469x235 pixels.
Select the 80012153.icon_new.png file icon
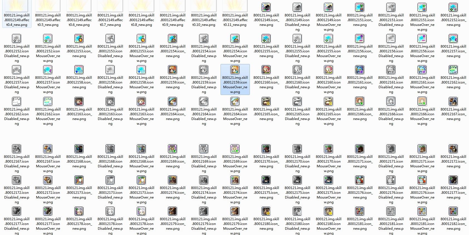point(79,38)
